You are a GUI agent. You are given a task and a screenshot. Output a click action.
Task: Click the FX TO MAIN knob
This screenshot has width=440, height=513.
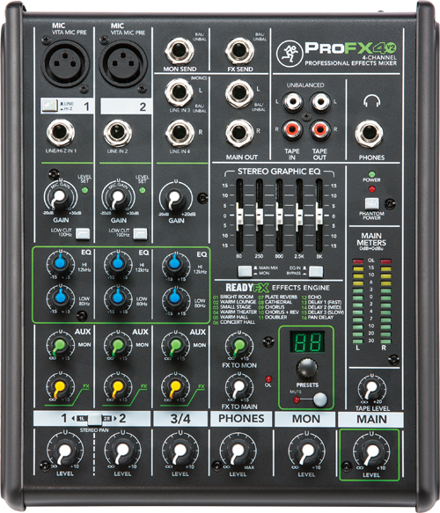(x=239, y=387)
